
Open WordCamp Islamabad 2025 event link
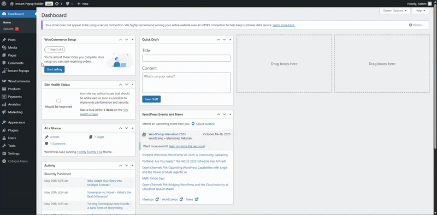point(167,134)
